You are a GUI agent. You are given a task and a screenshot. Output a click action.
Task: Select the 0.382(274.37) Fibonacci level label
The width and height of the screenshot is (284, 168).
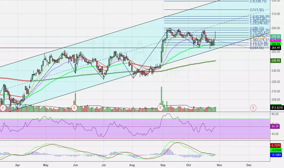coord(260,40)
